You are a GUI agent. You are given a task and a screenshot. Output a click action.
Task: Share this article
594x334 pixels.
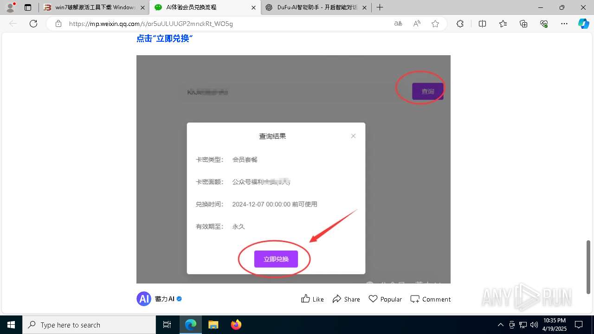click(346, 299)
